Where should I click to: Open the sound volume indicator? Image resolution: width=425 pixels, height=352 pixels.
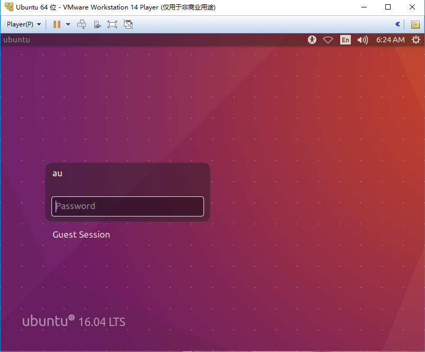coord(362,40)
